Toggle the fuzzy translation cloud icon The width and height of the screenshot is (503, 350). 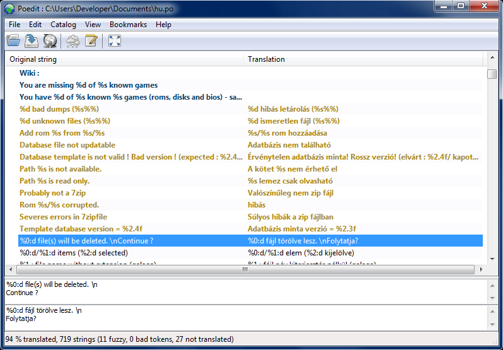pos(73,41)
